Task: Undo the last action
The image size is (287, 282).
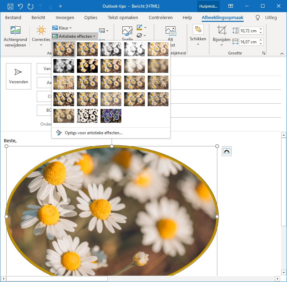Action: coord(20,6)
